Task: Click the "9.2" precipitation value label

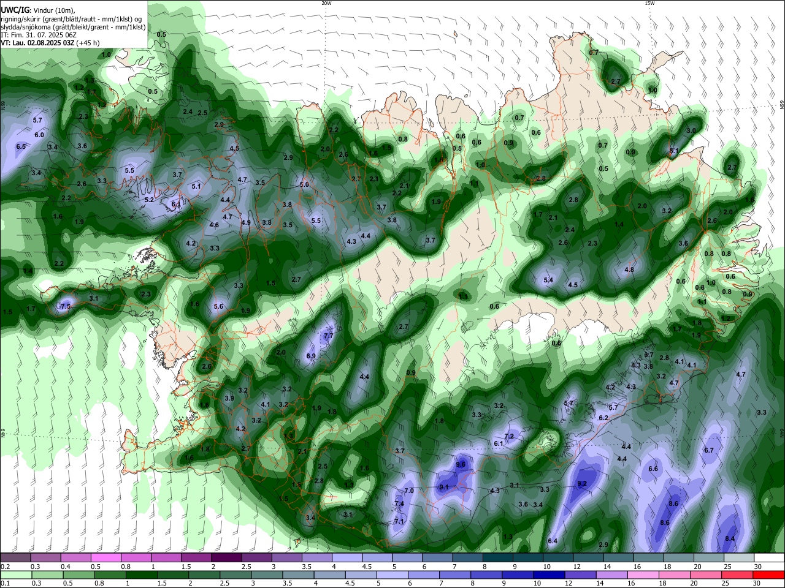Action: (583, 483)
